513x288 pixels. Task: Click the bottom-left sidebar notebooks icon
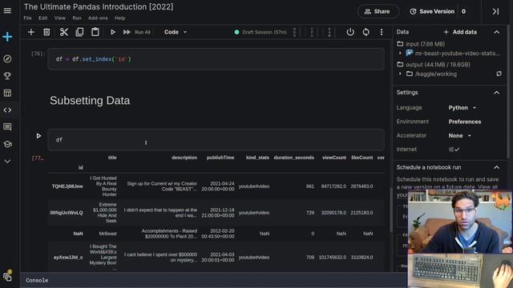click(7, 277)
